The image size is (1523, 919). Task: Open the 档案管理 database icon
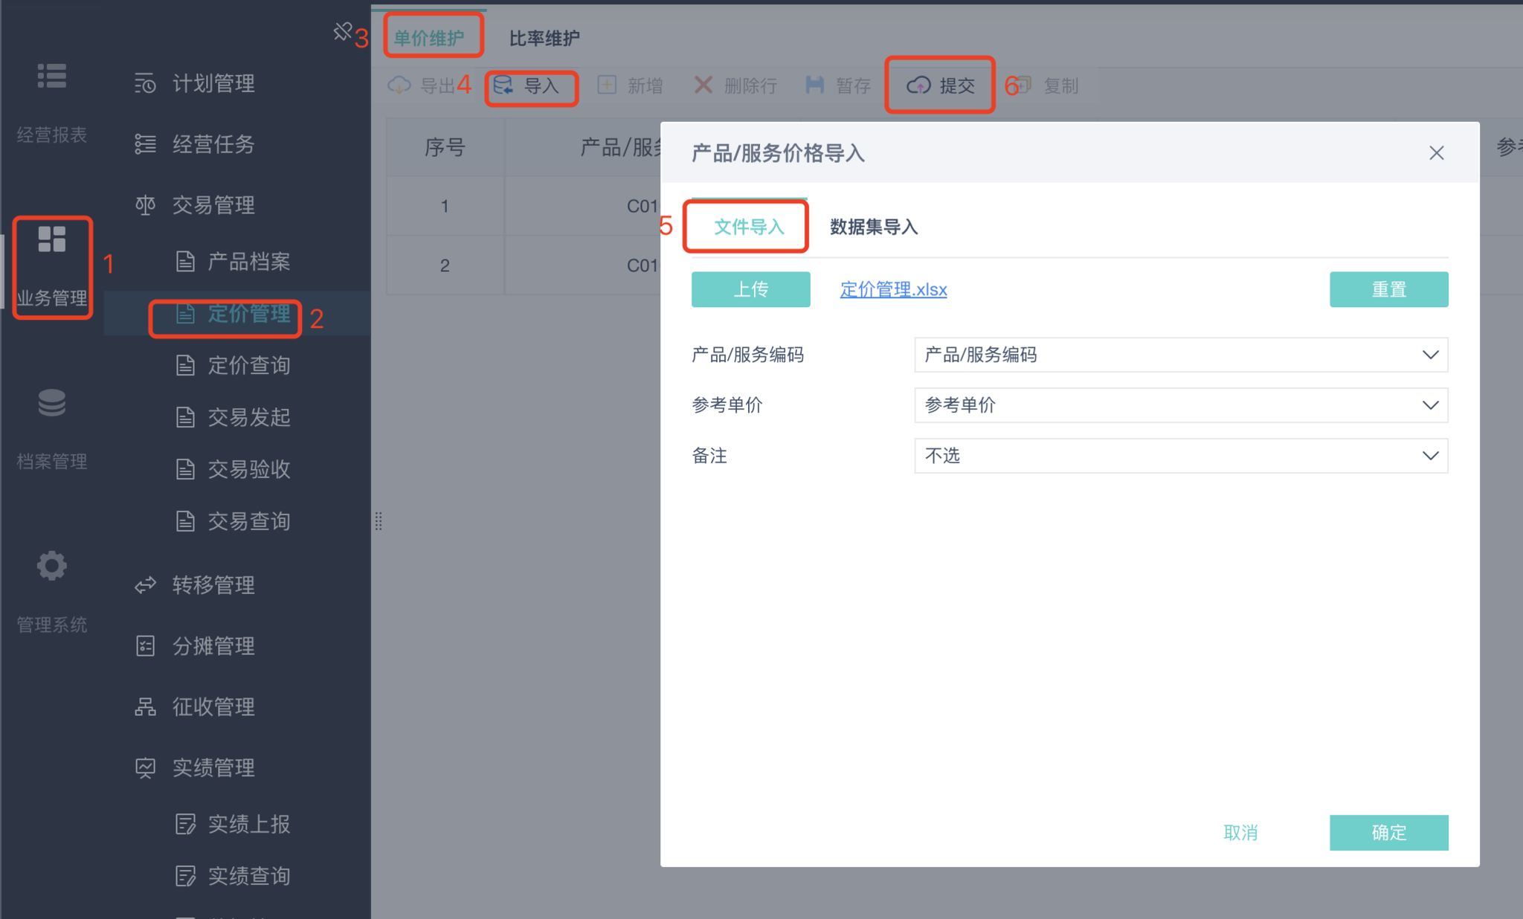coord(52,402)
